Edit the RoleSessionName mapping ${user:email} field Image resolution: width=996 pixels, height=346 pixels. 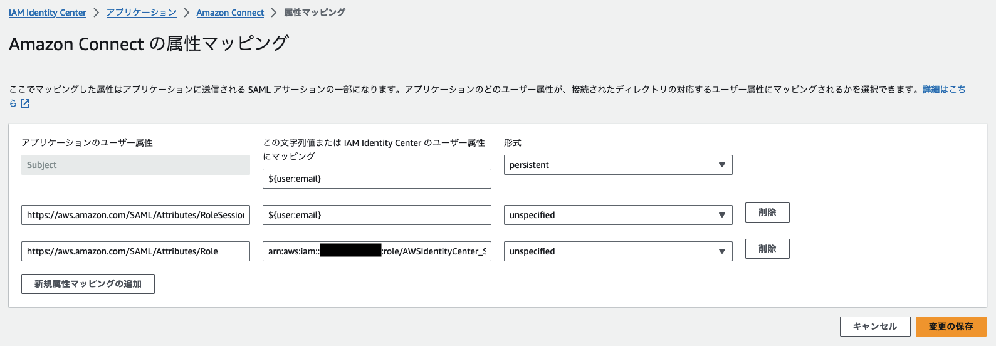[x=377, y=215]
